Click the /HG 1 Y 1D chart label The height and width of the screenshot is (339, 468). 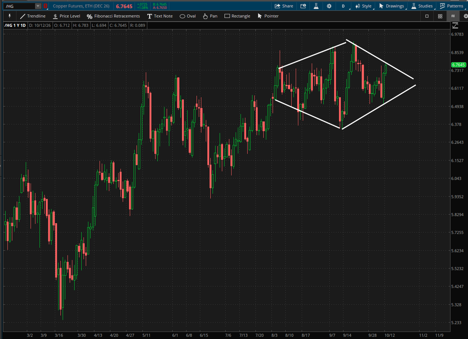(x=15, y=26)
